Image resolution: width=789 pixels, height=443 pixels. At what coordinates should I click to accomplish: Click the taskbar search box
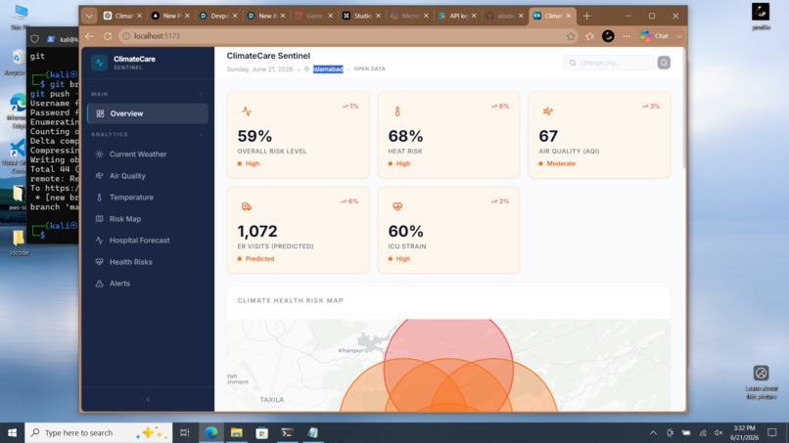(98, 433)
